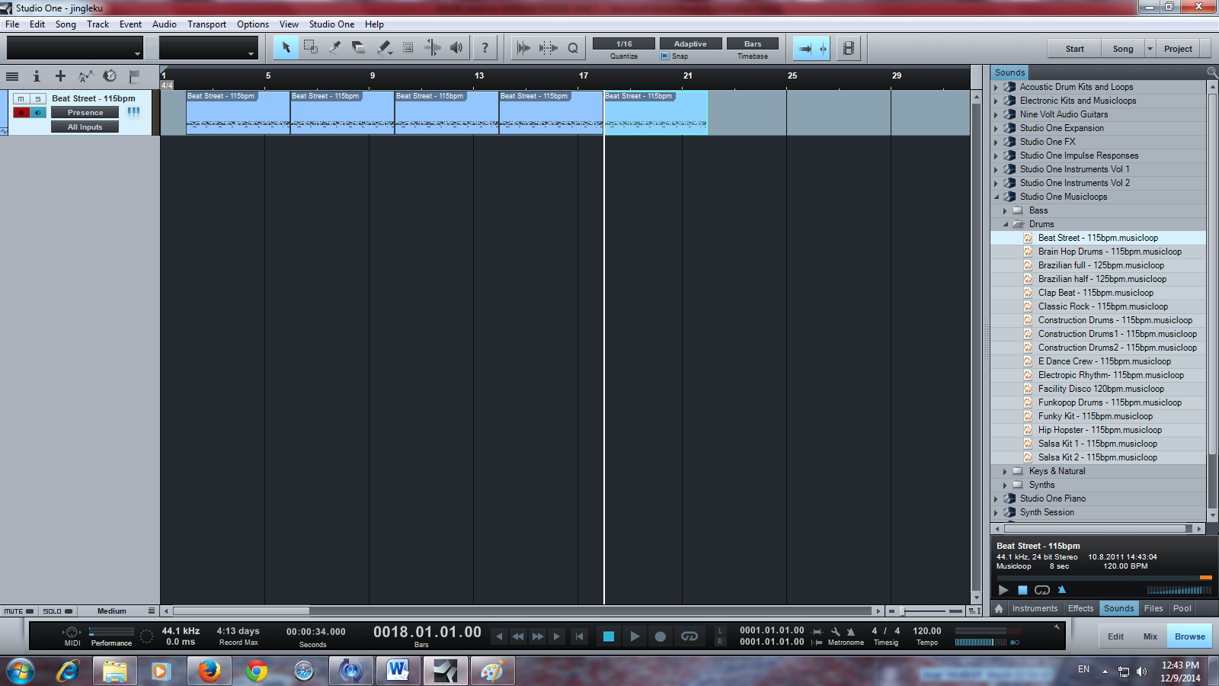Mute the Beat Street track

[21, 99]
